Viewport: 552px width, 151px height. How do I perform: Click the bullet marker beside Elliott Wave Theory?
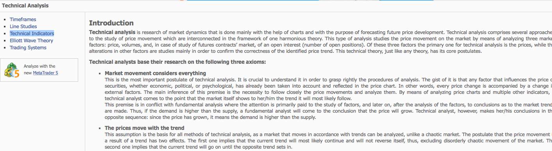point(5,41)
